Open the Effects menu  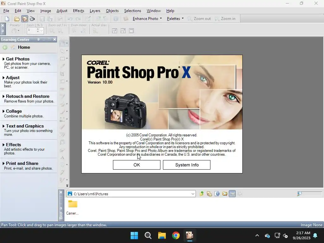(x=78, y=11)
